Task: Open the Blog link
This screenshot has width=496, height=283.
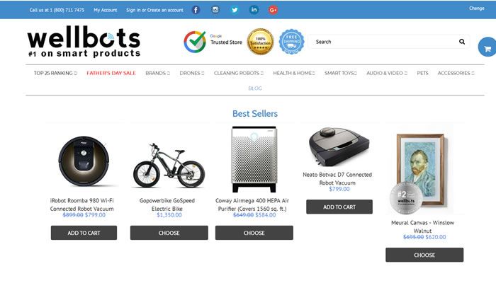Action: click(255, 88)
